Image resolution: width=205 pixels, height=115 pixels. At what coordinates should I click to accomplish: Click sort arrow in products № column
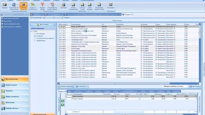pos(71,94)
